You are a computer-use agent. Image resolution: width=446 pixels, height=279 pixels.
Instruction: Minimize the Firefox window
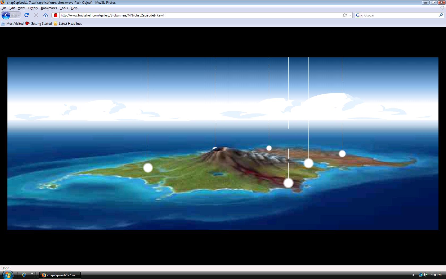coord(426,3)
